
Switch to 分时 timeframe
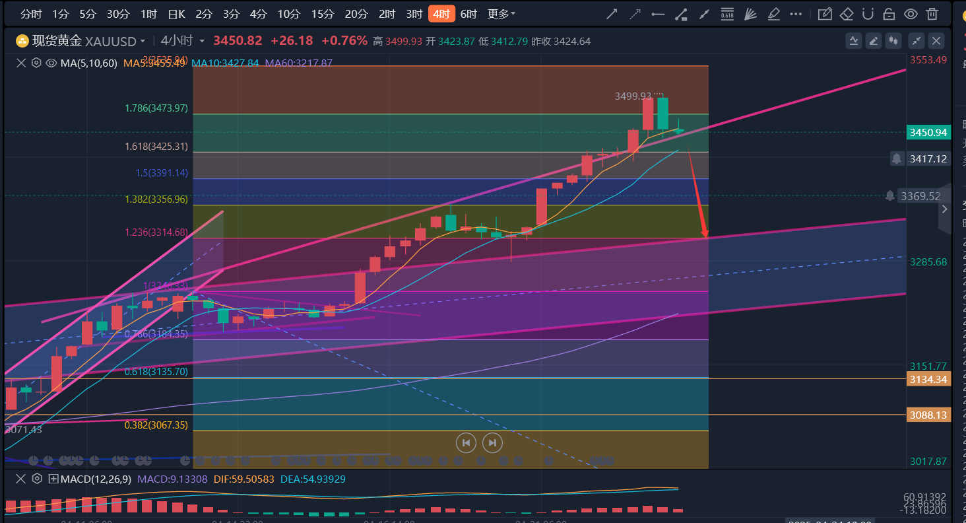coord(31,14)
